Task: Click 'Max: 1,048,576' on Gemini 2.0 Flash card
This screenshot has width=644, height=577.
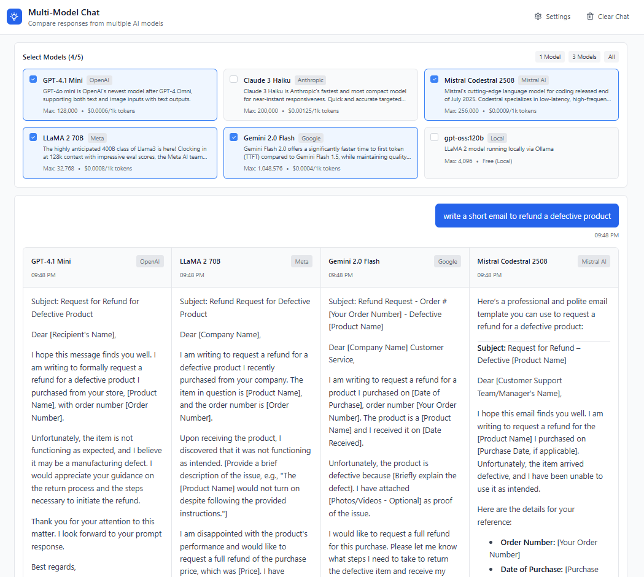Action: 263,169
